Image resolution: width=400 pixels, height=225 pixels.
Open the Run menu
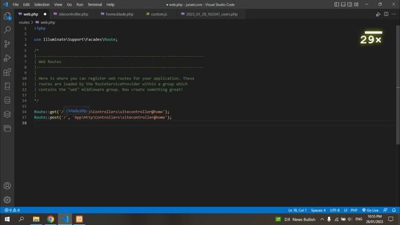[79, 4]
